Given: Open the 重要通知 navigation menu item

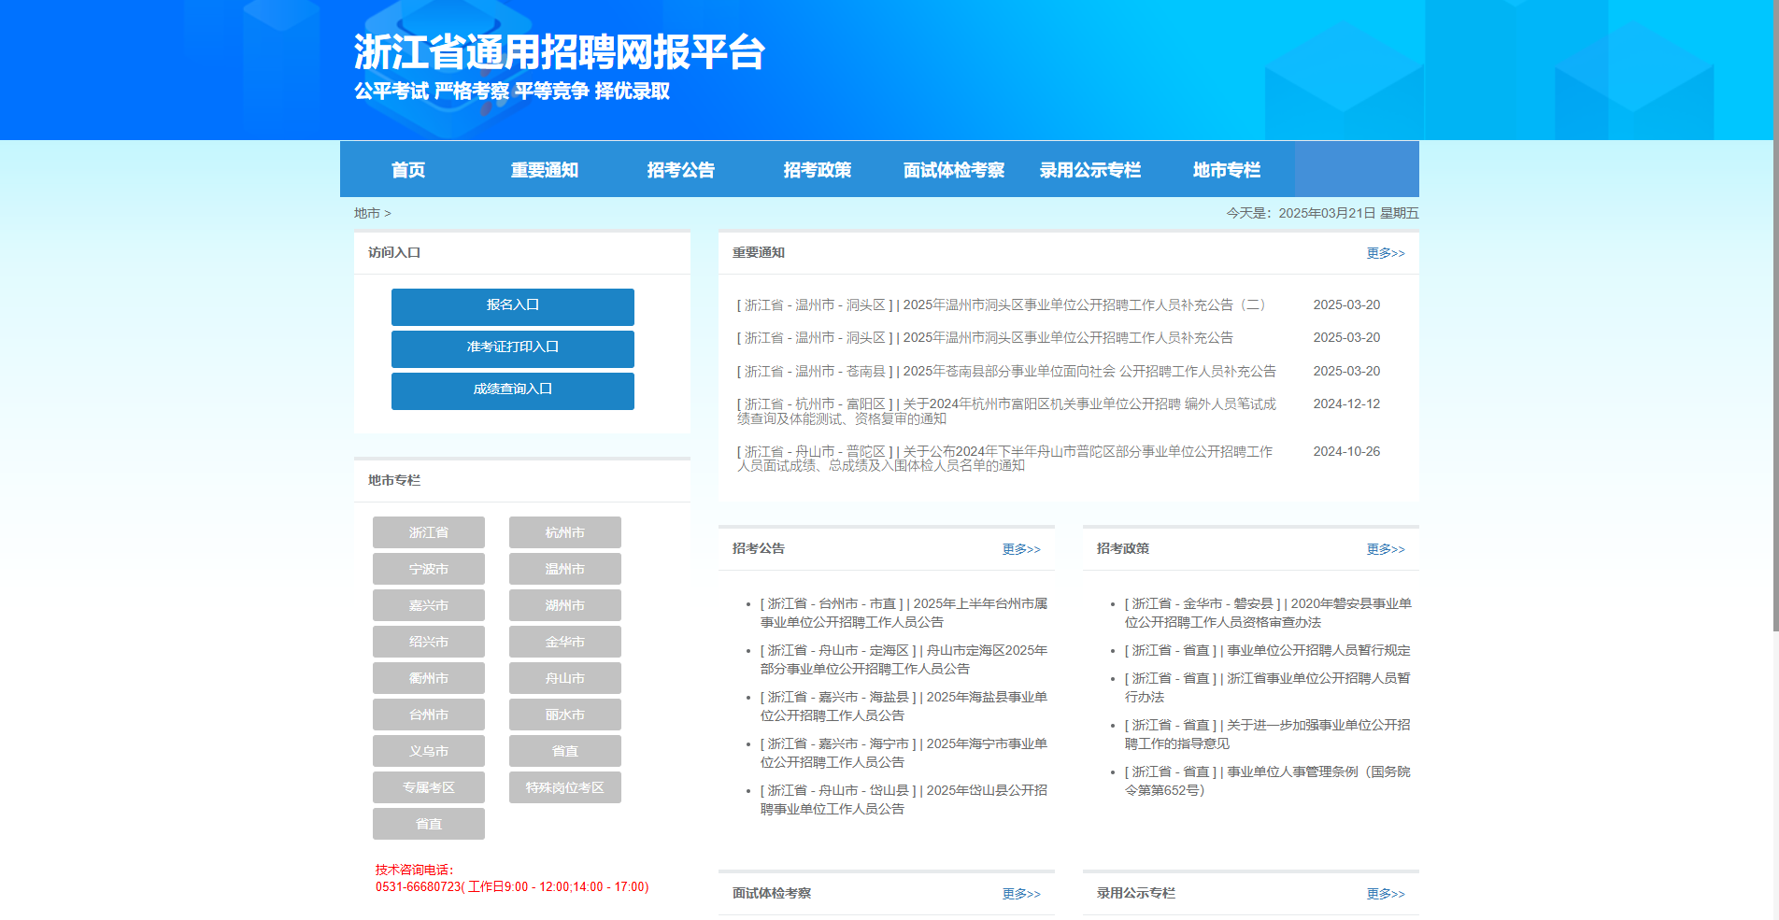Looking at the screenshot, I should click(x=544, y=169).
